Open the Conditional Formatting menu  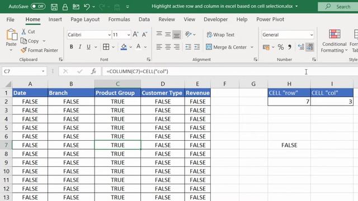click(x=335, y=41)
